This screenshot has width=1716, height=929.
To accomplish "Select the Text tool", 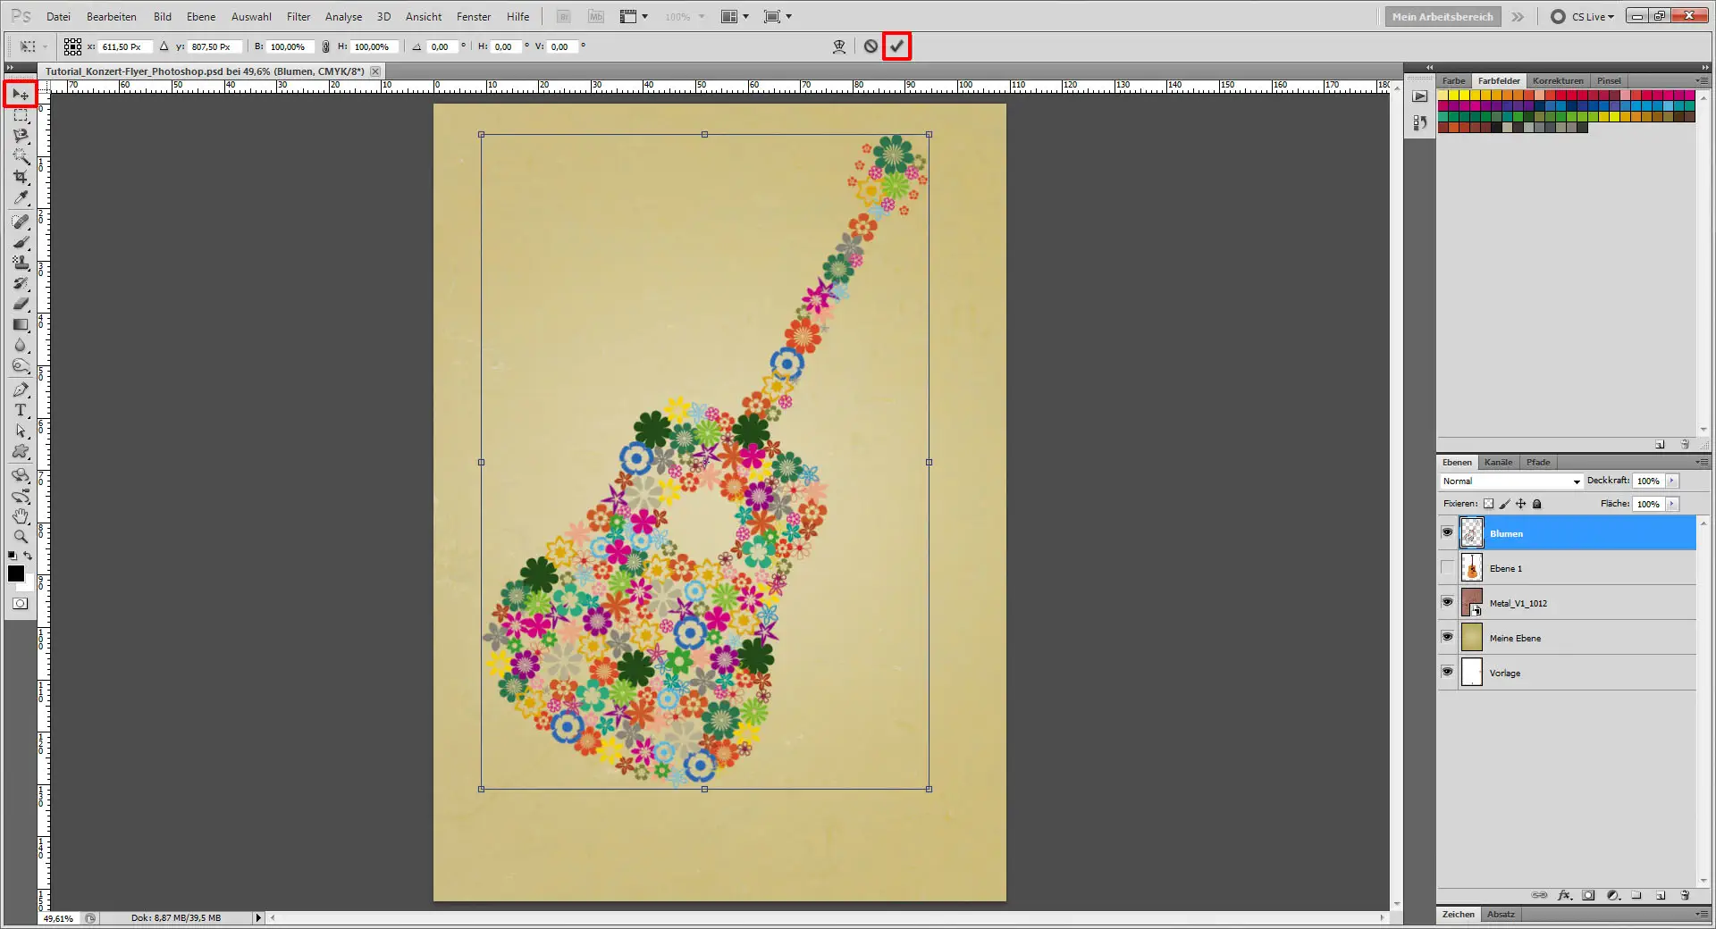I will (x=21, y=410).
